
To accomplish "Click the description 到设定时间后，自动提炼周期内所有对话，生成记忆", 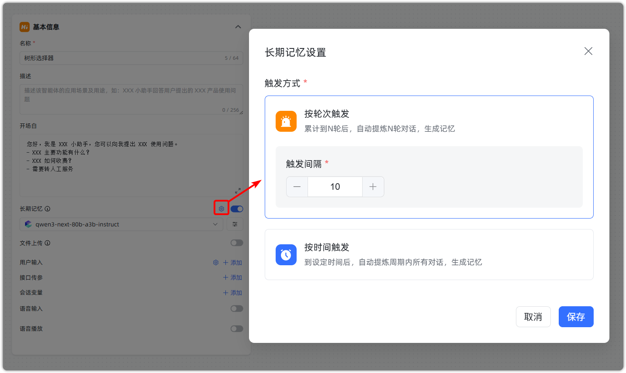I will [393, 262].
